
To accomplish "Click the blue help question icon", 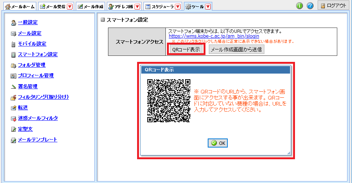I will click(310, 6).
